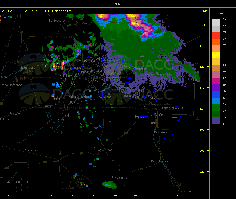Viewport: 236px width, 199px height.
Task: Pick the slate purple 5-10 dBZ legend swatch
Action: (216, 121)
